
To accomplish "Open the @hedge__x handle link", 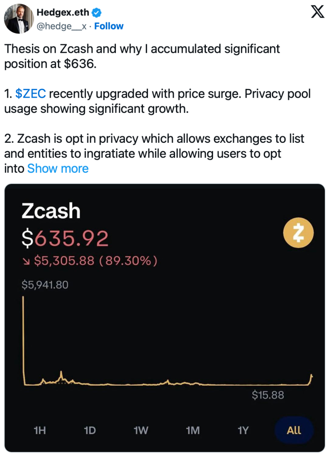I will click(x=61, y=26).
